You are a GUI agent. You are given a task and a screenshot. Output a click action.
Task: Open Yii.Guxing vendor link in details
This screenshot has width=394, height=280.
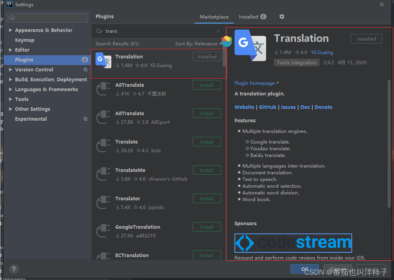click(322, 52)
